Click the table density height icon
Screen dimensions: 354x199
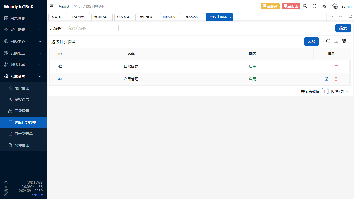[336, 41]
